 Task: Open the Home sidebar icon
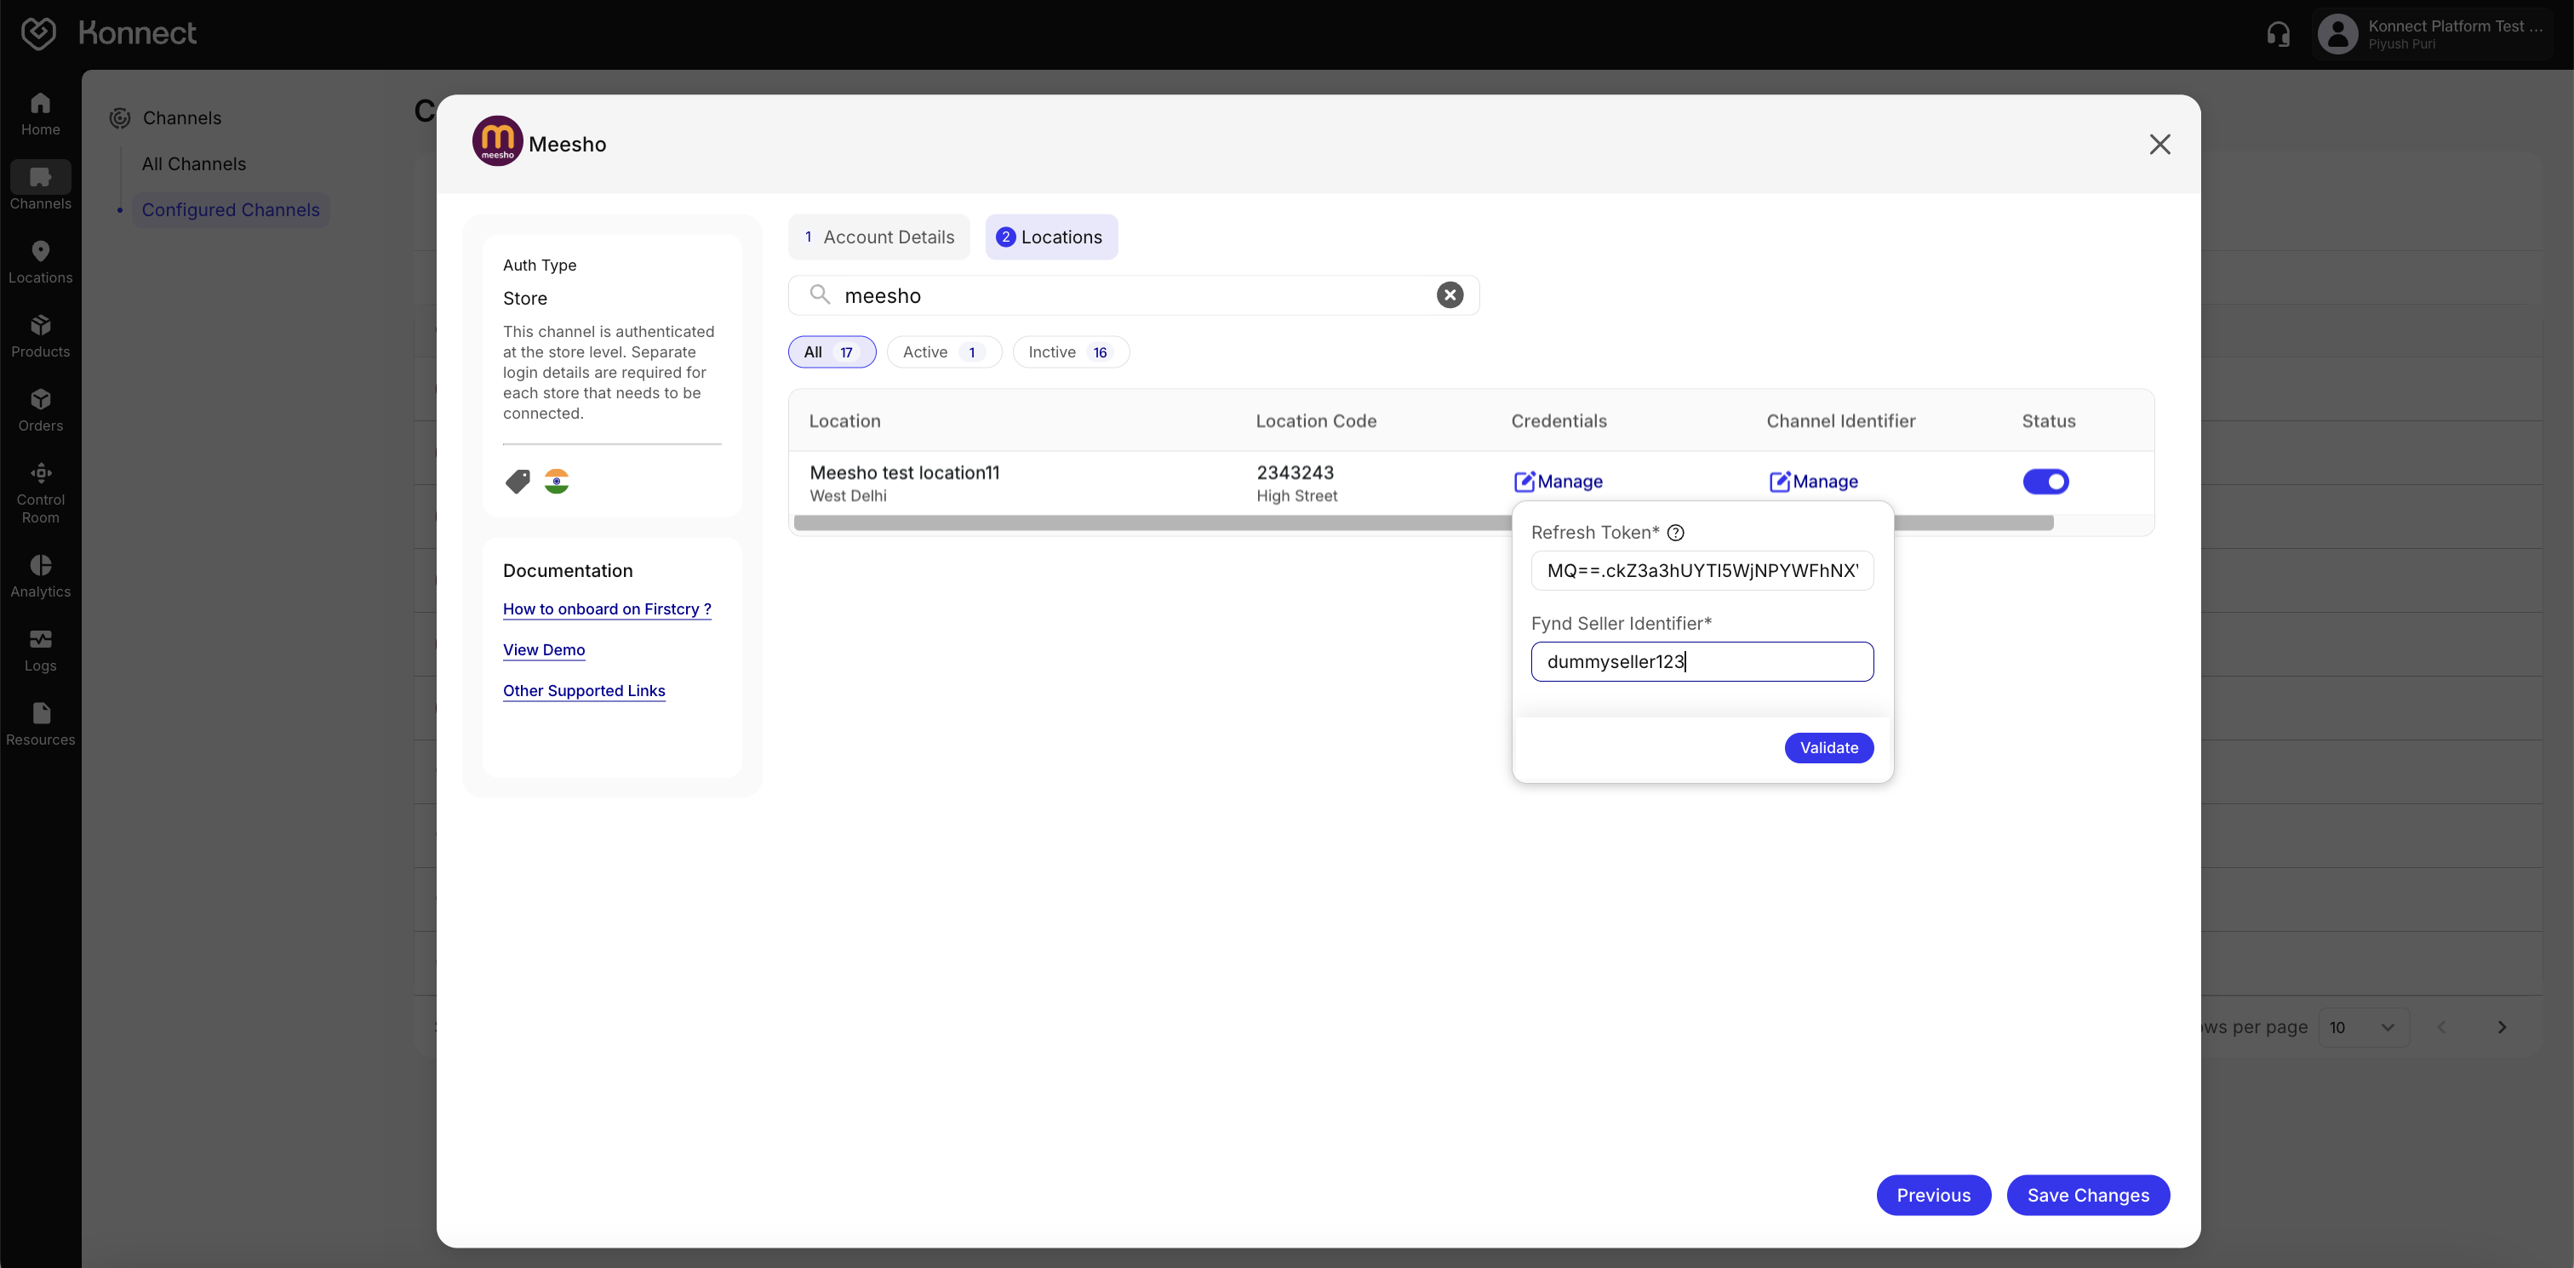point(40,114)
